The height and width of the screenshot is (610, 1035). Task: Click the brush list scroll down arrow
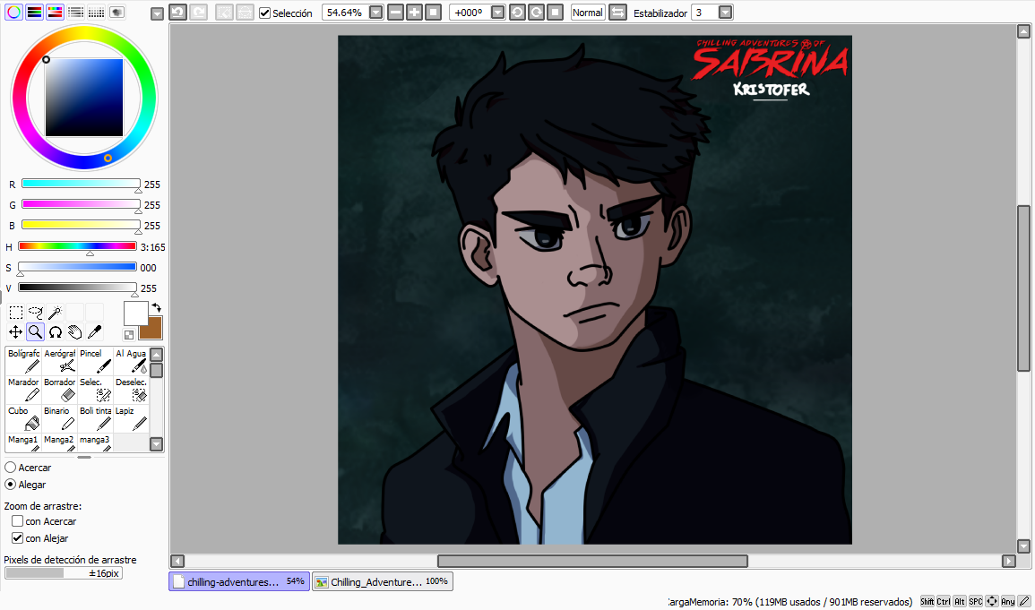[157, 443]
